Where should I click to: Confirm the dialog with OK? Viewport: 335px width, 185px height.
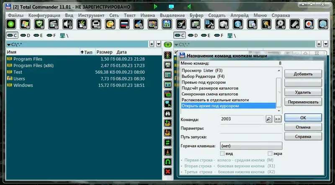click(x=303, y=118)
